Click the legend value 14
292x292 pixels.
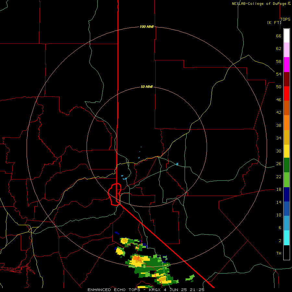(279, 202)
